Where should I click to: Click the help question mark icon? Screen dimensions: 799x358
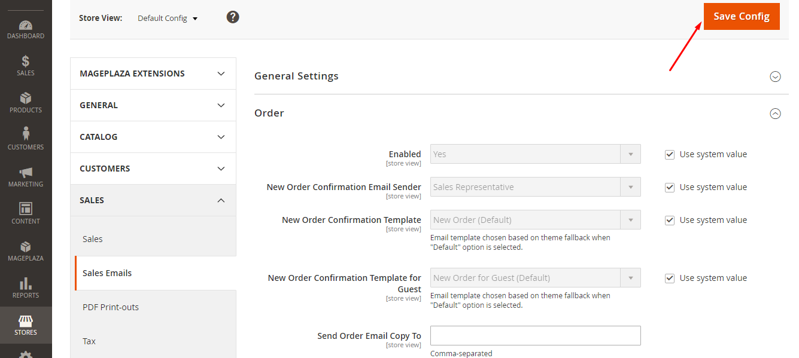point(233,17)
